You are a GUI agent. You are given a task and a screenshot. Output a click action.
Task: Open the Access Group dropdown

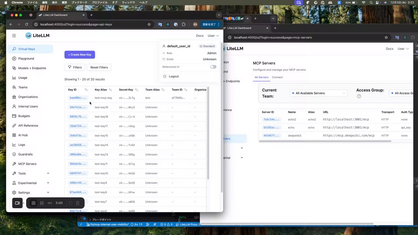pyautogui.click(x=401, y=93)
